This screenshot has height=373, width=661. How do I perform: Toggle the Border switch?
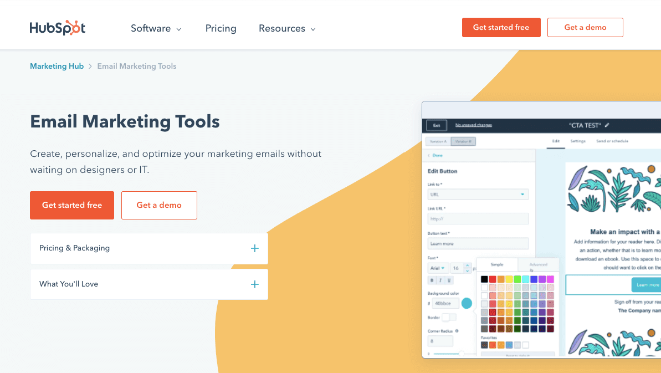point(449,318)
